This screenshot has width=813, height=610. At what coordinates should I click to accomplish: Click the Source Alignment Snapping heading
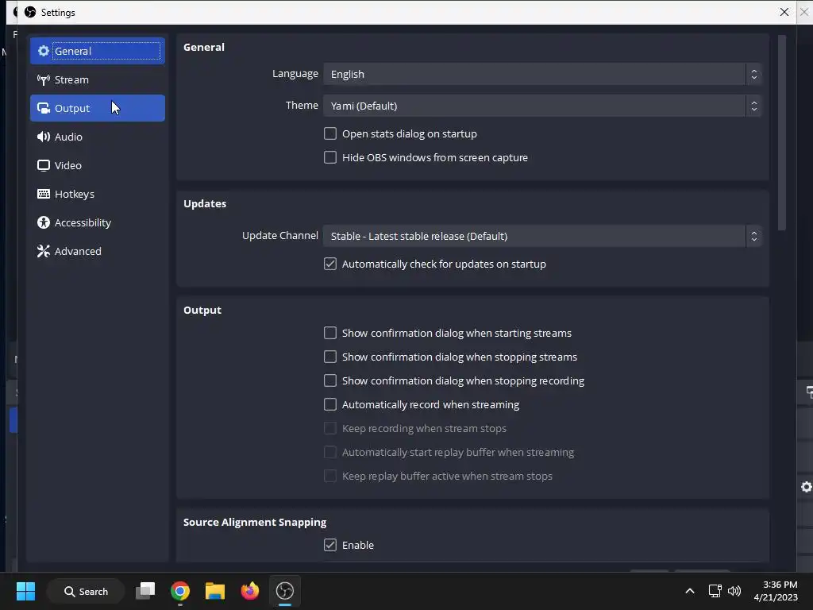click(255, 522)
